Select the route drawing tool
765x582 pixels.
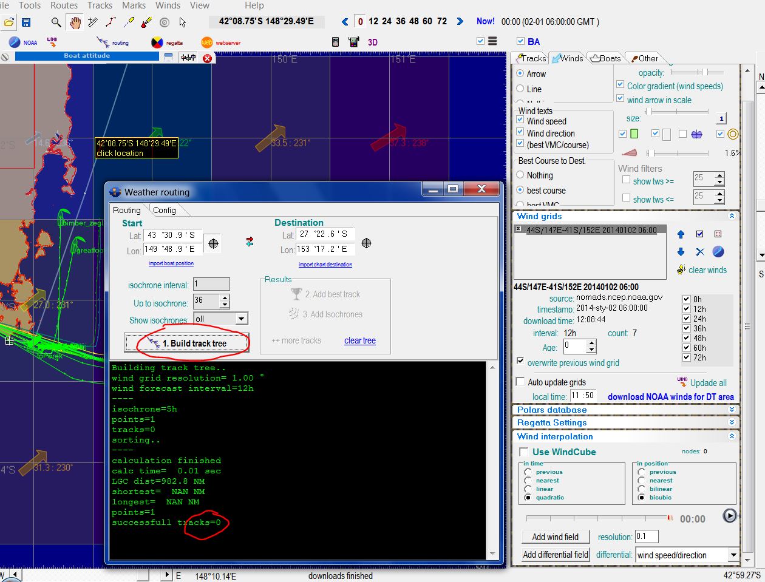coord(110,22)
